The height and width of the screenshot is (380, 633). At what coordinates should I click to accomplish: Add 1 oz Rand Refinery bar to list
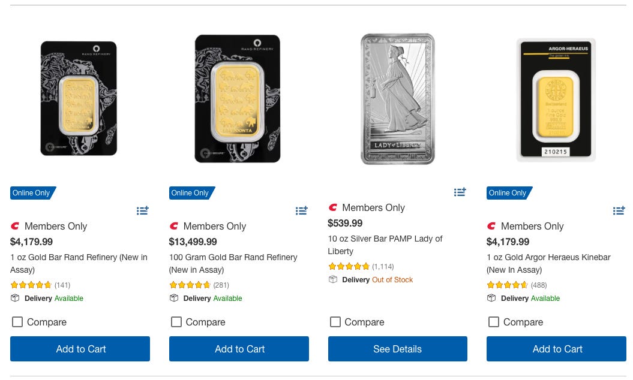(x=142, y=210)
